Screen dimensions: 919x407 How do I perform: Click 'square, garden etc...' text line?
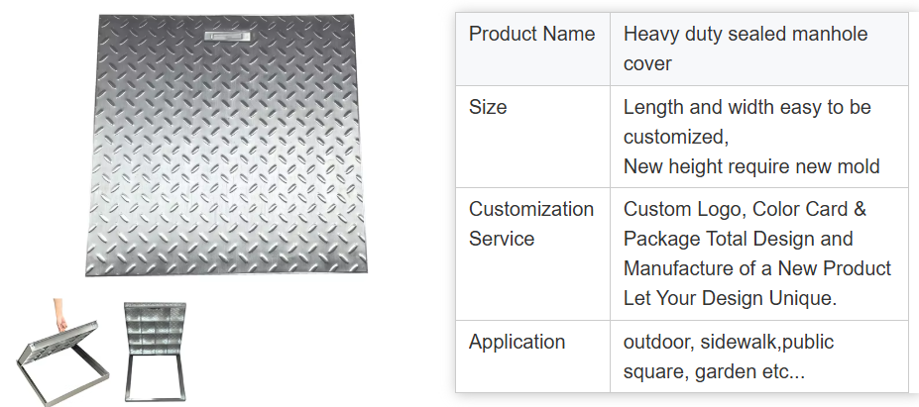[x=715, y=371]
